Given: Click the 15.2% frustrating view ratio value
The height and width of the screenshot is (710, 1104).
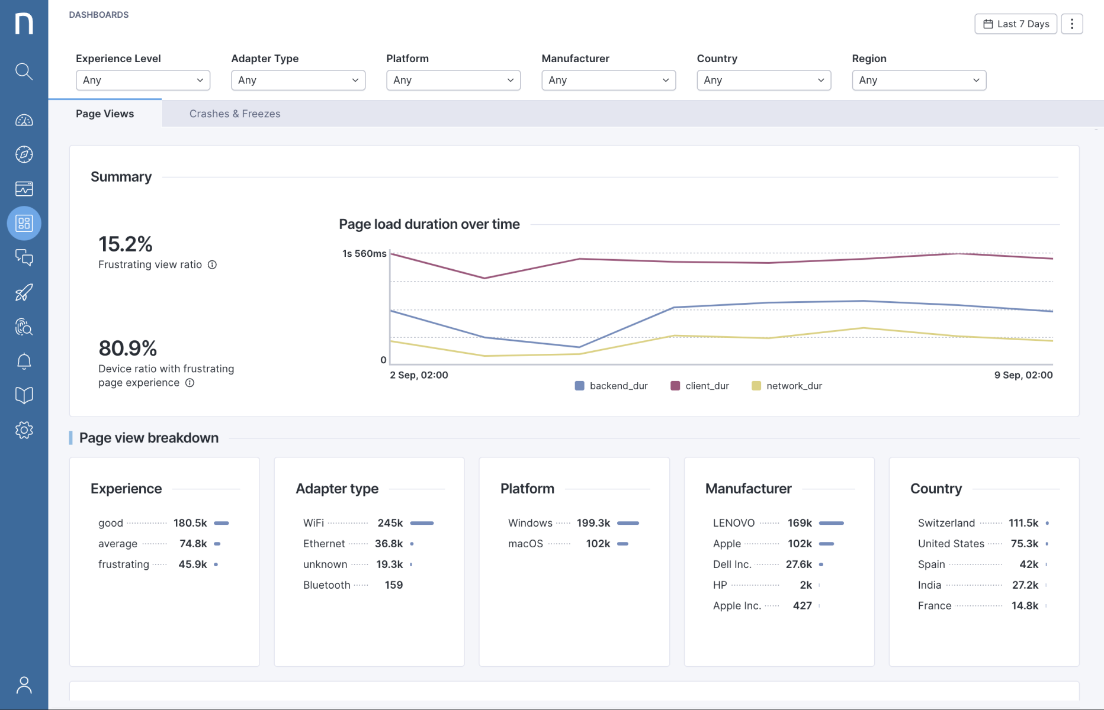Looking at the screenshot, I should pos(126,244).
